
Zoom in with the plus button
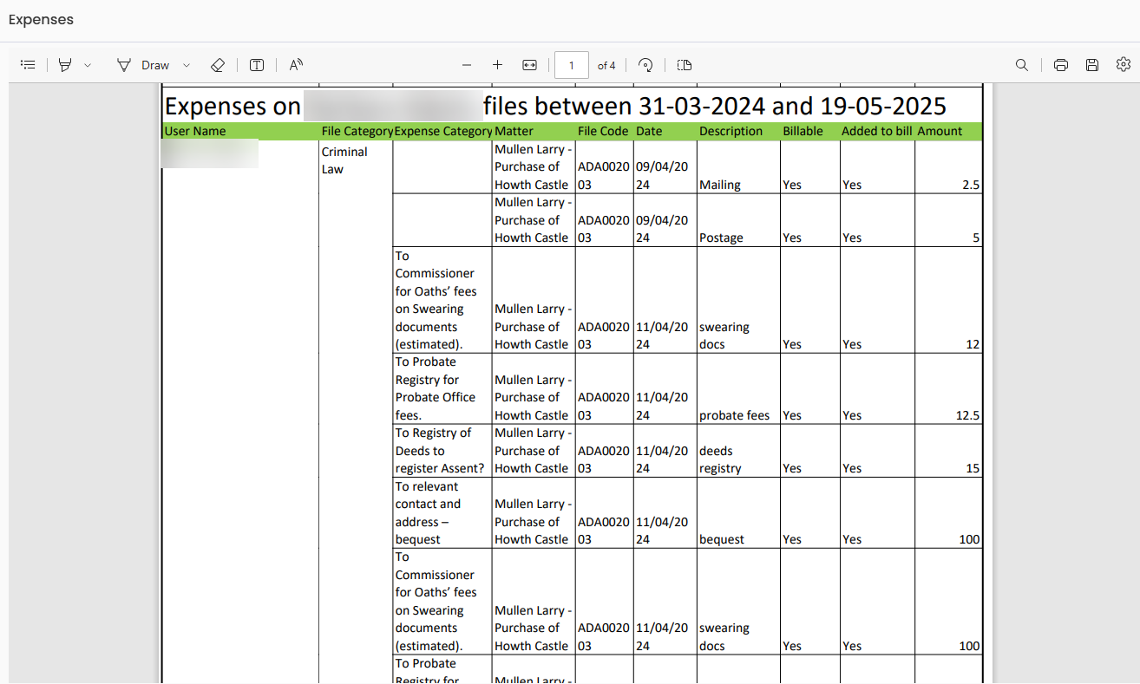pyautogui.click(x=497, y=65)
